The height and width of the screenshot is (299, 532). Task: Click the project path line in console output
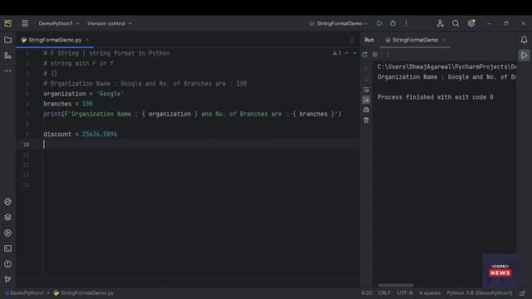pos(447,66)
